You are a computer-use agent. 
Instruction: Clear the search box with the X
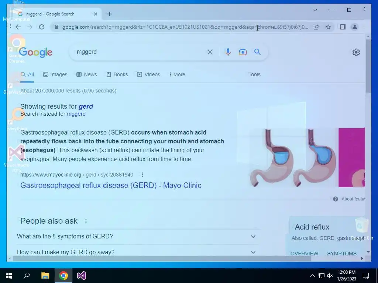[x=210, y=52]
